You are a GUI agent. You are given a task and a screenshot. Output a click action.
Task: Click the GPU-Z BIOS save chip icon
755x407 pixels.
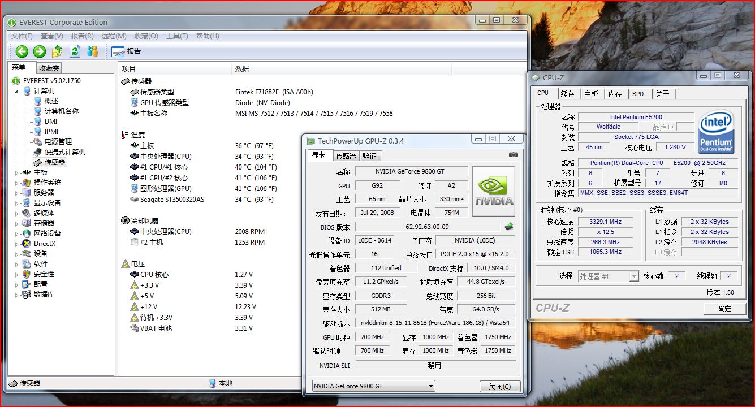tap(509, 227)
